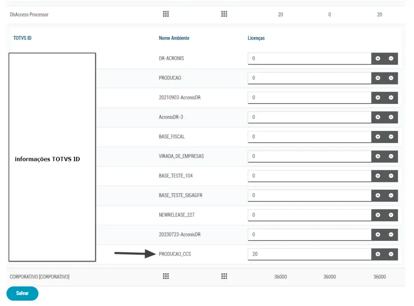Increase licenses for 20210903-AcronisDR
The width and height of the screenshot is (414, 306).
click(x=378, y=98)
